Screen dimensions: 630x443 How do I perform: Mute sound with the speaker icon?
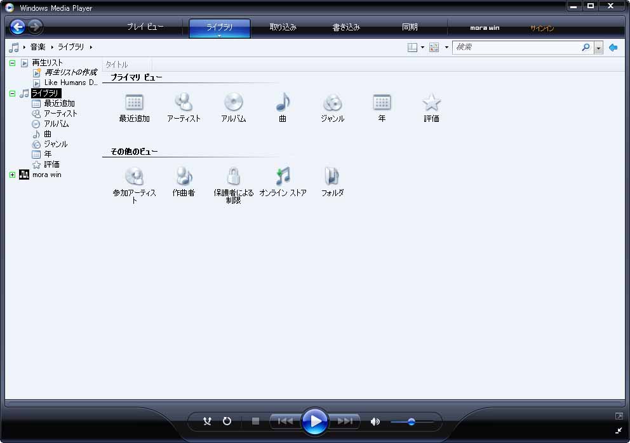[x=375, y=421]
